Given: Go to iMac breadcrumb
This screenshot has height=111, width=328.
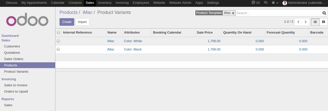Looking at the screenshot, I should point(87,12).
